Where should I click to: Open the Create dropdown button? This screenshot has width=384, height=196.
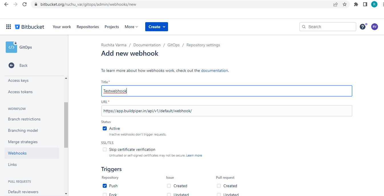(157, 27)
